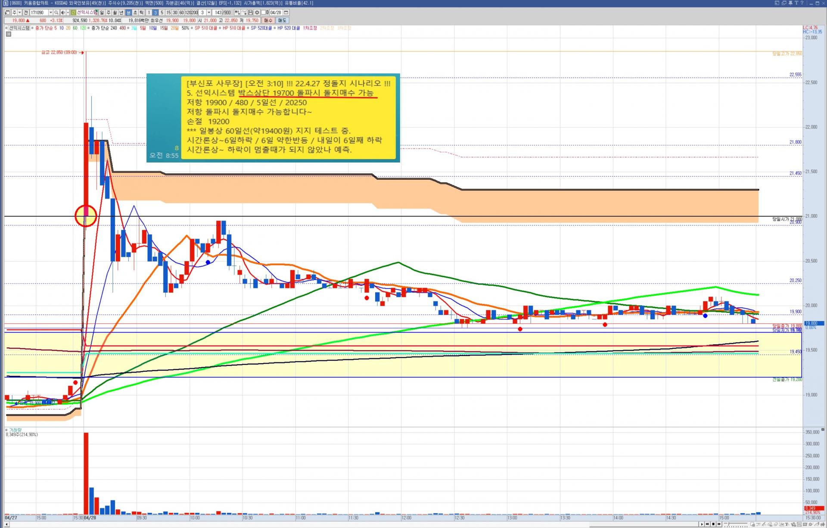The width and height of the screenshot is (827, 528).
Task: Toggle the checkbox before the date field
Action: click(263, 12)
